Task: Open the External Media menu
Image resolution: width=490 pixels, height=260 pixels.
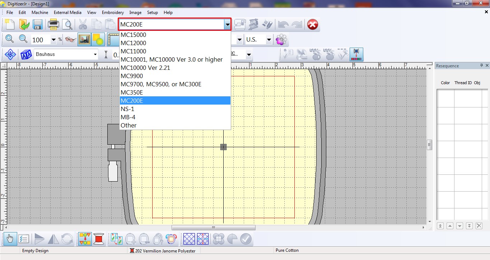Action: (x=67, y=12)
